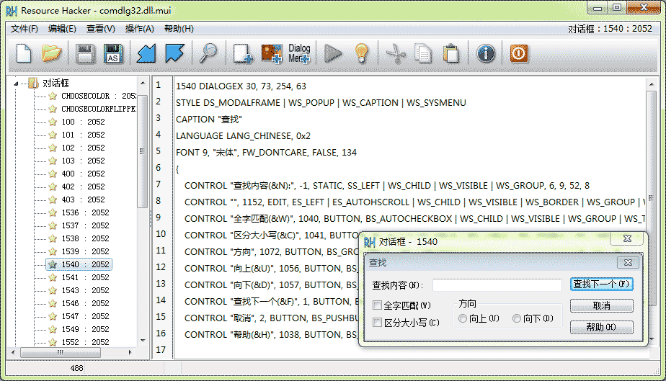Select the 向下 radio button
666x381 pixels.
[x=517, y=318]
